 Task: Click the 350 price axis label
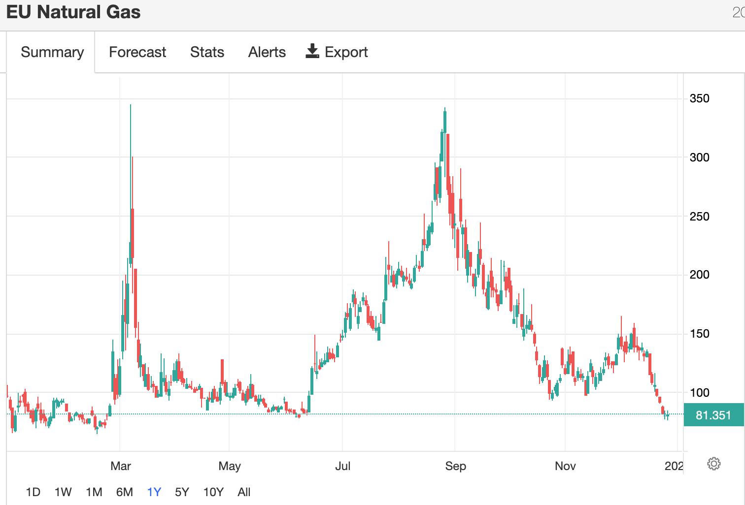699,98
